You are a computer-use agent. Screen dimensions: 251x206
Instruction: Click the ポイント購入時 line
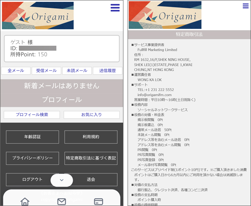click(149, 200)
